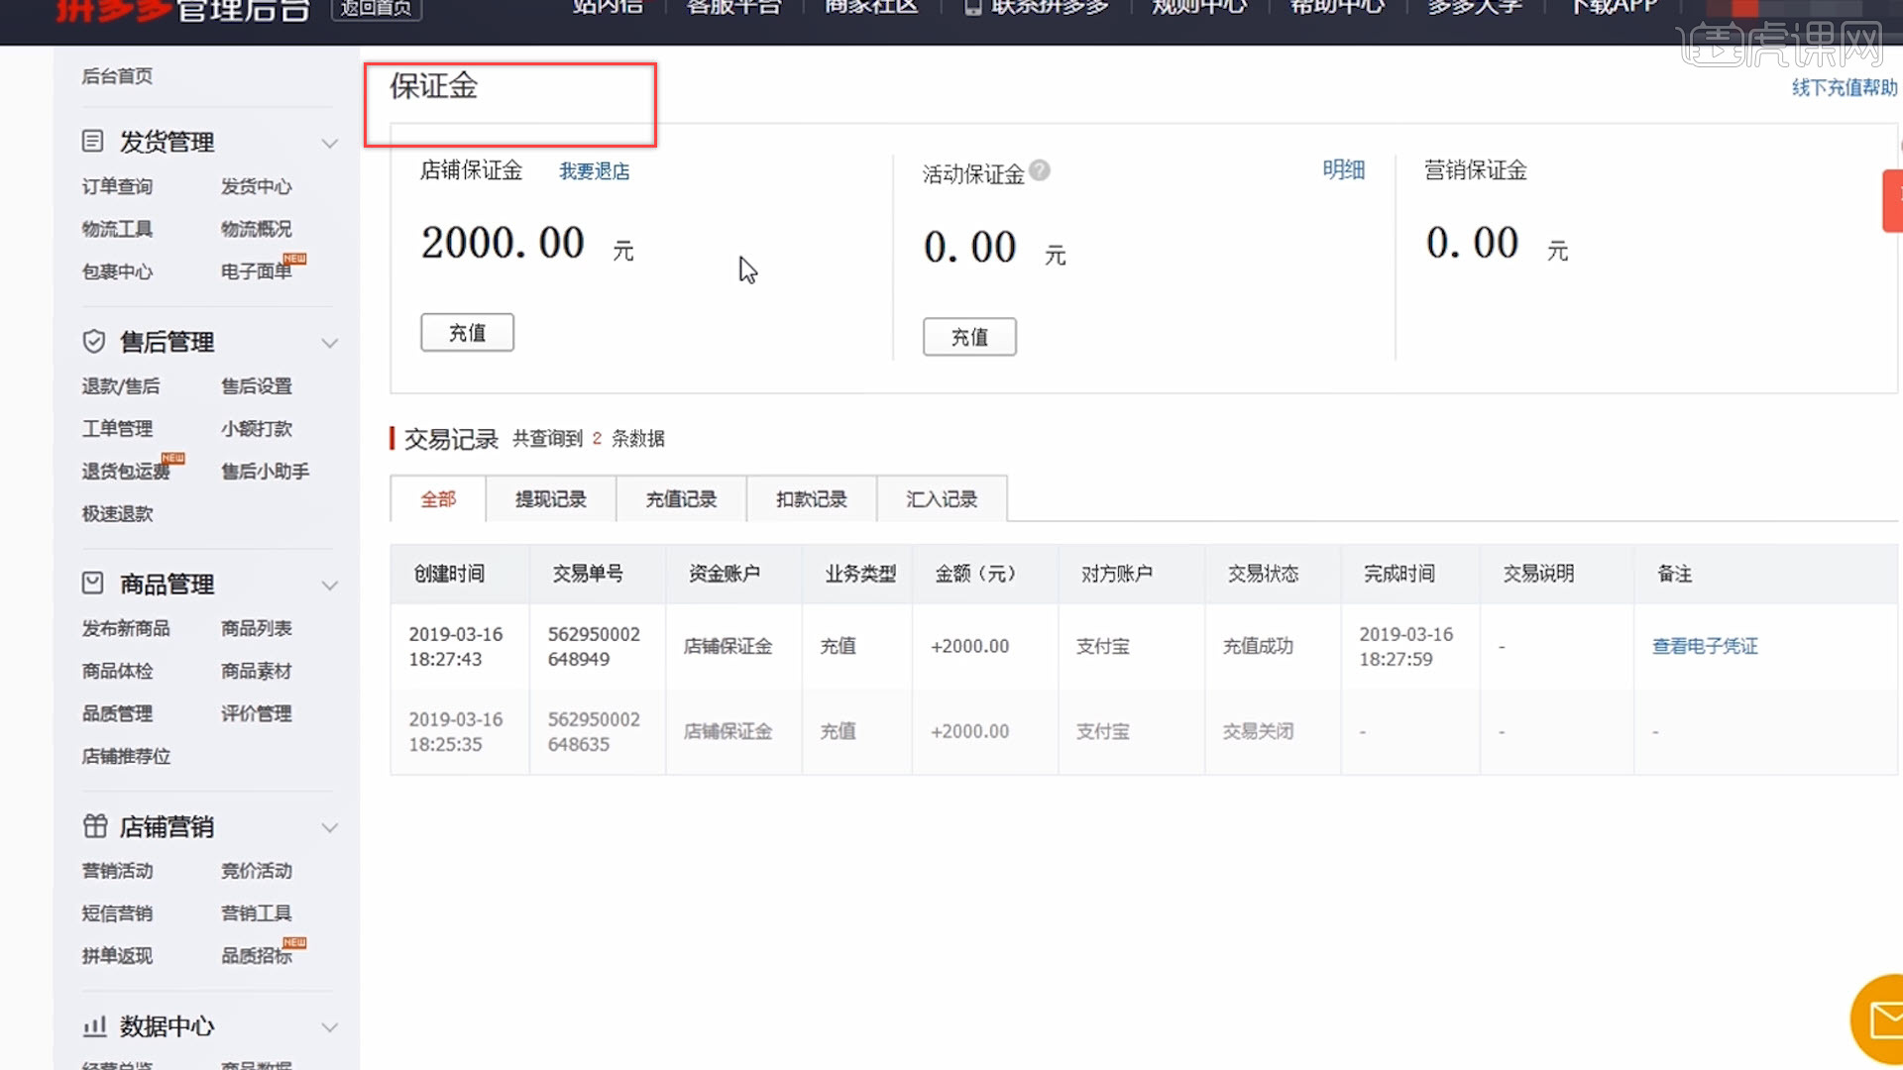Open 物流概况 in sidebar
The image size is (1903, 1070).
click(256, 229)
